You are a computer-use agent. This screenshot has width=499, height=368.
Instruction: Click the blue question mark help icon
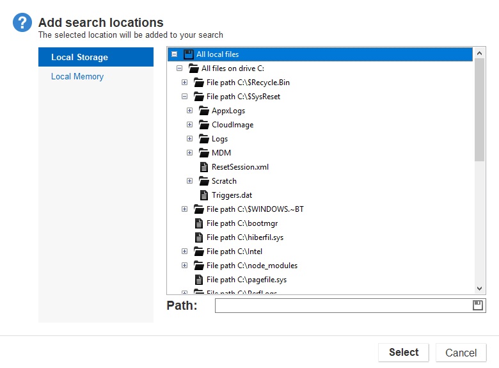point(22,24)
